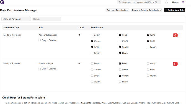Open the notifications bell icon
191x104 pixels.
point(166,2)
